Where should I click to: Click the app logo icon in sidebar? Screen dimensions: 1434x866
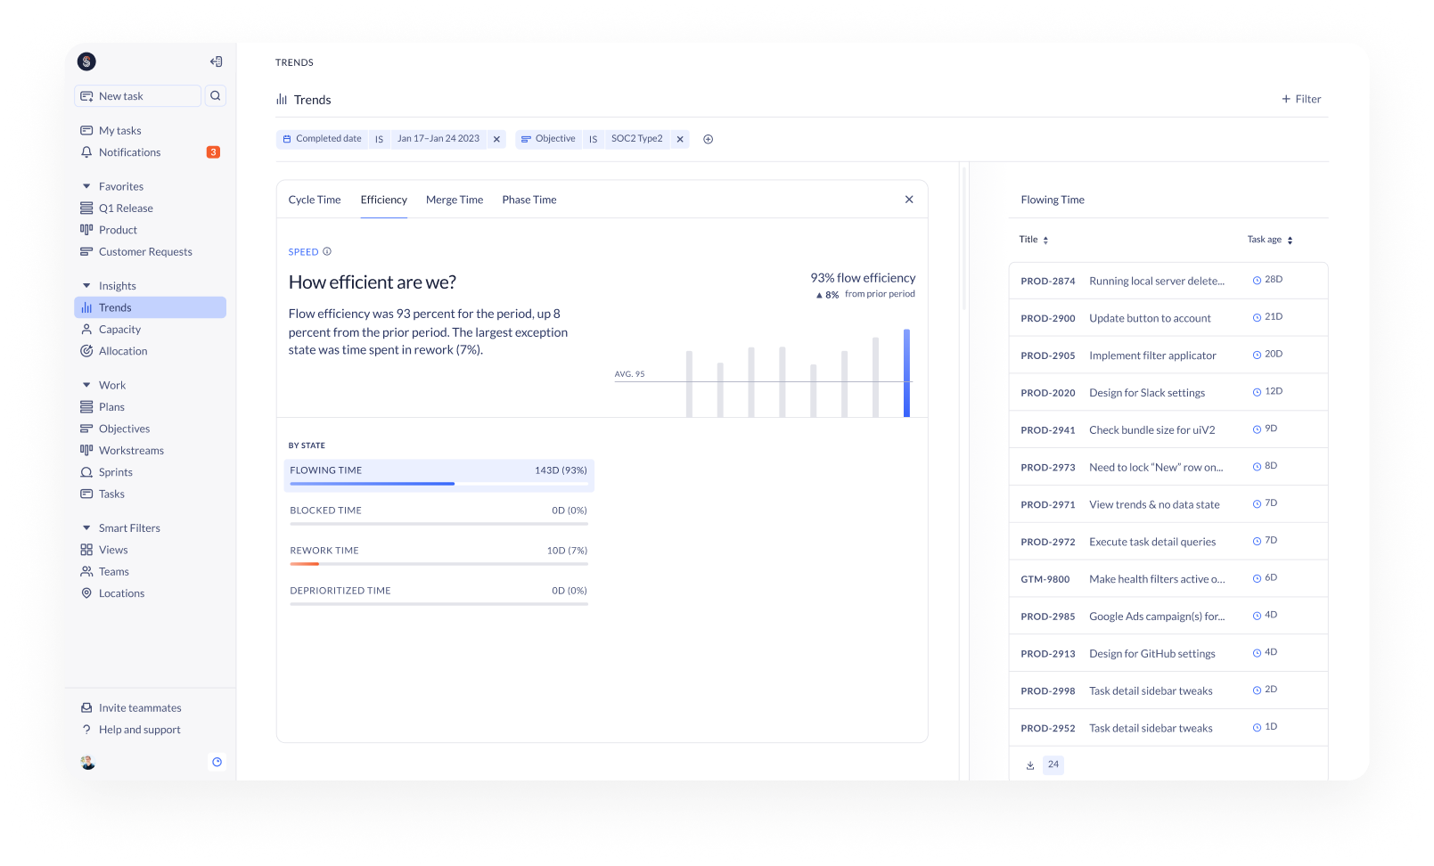coord(86,61)
